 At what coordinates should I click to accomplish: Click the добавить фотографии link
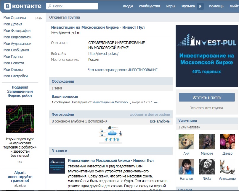tap(150, 115)
